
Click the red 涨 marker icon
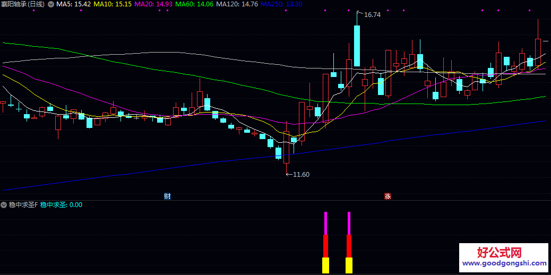click(x=388, y=196)
